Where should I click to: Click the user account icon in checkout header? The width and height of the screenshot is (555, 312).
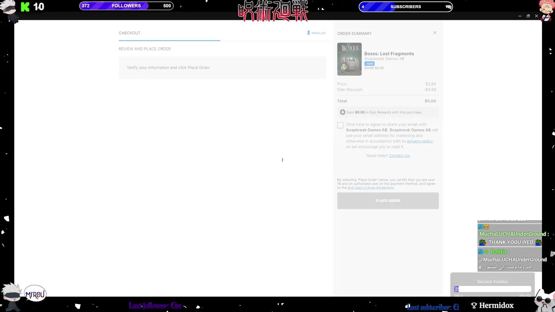click(x=309, y=33)
